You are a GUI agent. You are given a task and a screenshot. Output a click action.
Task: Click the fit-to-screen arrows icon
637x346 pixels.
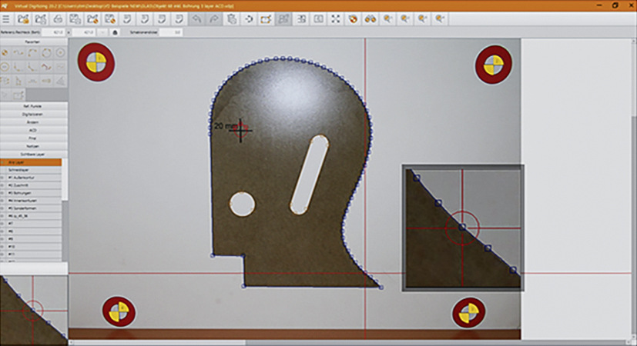(x=335, y=19)
